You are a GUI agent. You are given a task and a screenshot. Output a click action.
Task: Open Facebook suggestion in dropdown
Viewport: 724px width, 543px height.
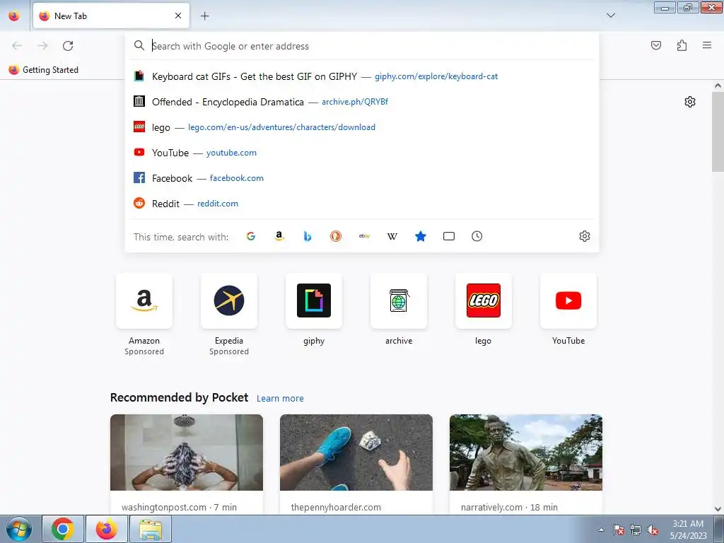click(x=362, y=177)
